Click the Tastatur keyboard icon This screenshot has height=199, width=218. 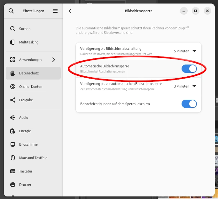point(13,171)
